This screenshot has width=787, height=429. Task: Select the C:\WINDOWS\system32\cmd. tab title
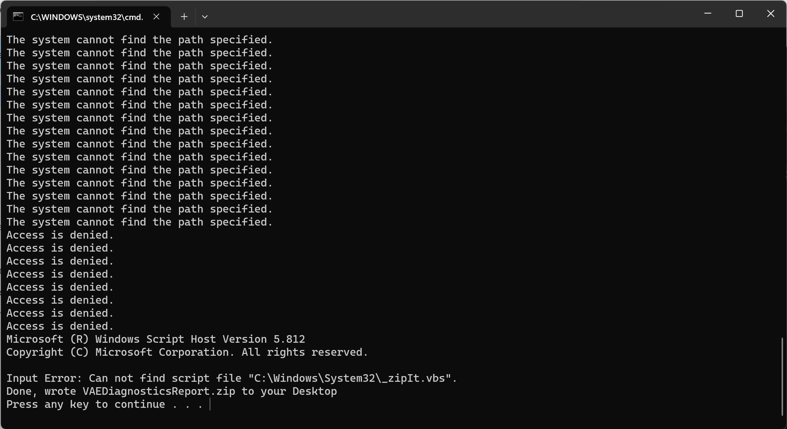[x=87, y=17]
